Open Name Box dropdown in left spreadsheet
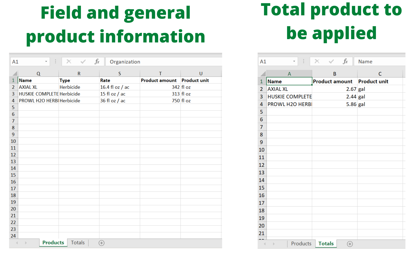The image size is (414, 258). click(46, 62)
